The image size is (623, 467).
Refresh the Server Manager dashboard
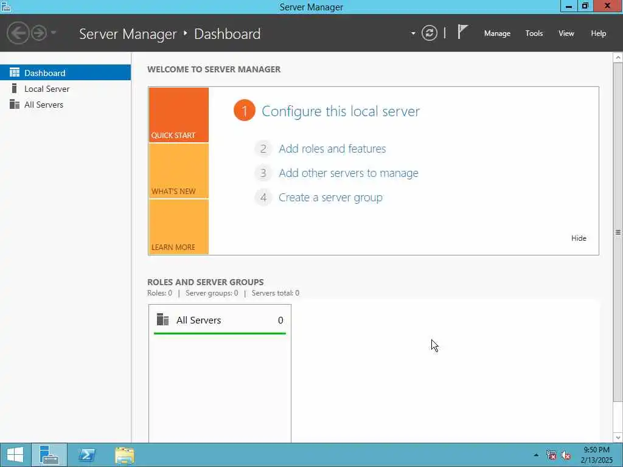point(429,33)
